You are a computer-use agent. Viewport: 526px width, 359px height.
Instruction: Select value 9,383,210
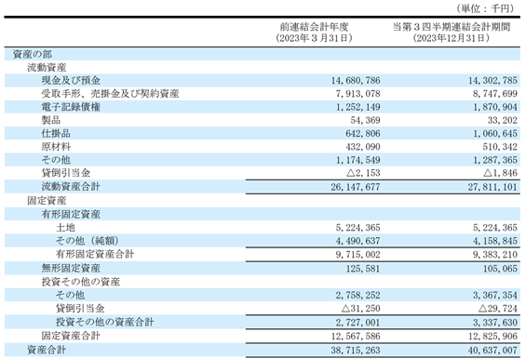pos(494,255)
